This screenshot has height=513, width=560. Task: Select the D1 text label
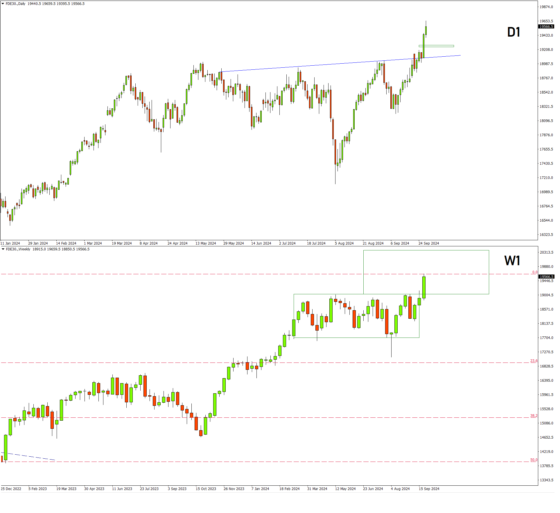(513, 32)
